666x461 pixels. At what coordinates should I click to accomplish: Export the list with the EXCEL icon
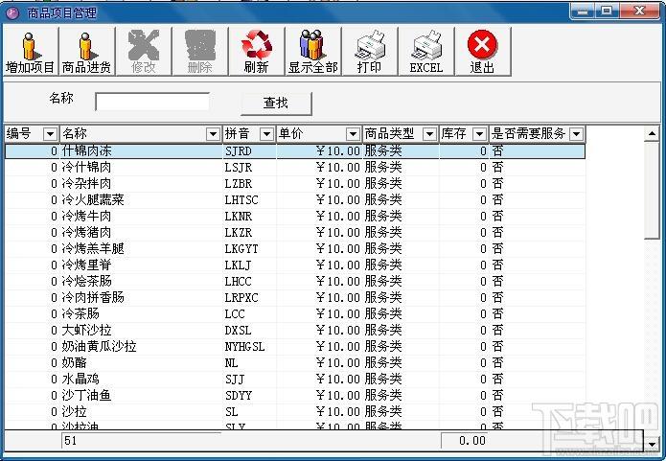426,51
